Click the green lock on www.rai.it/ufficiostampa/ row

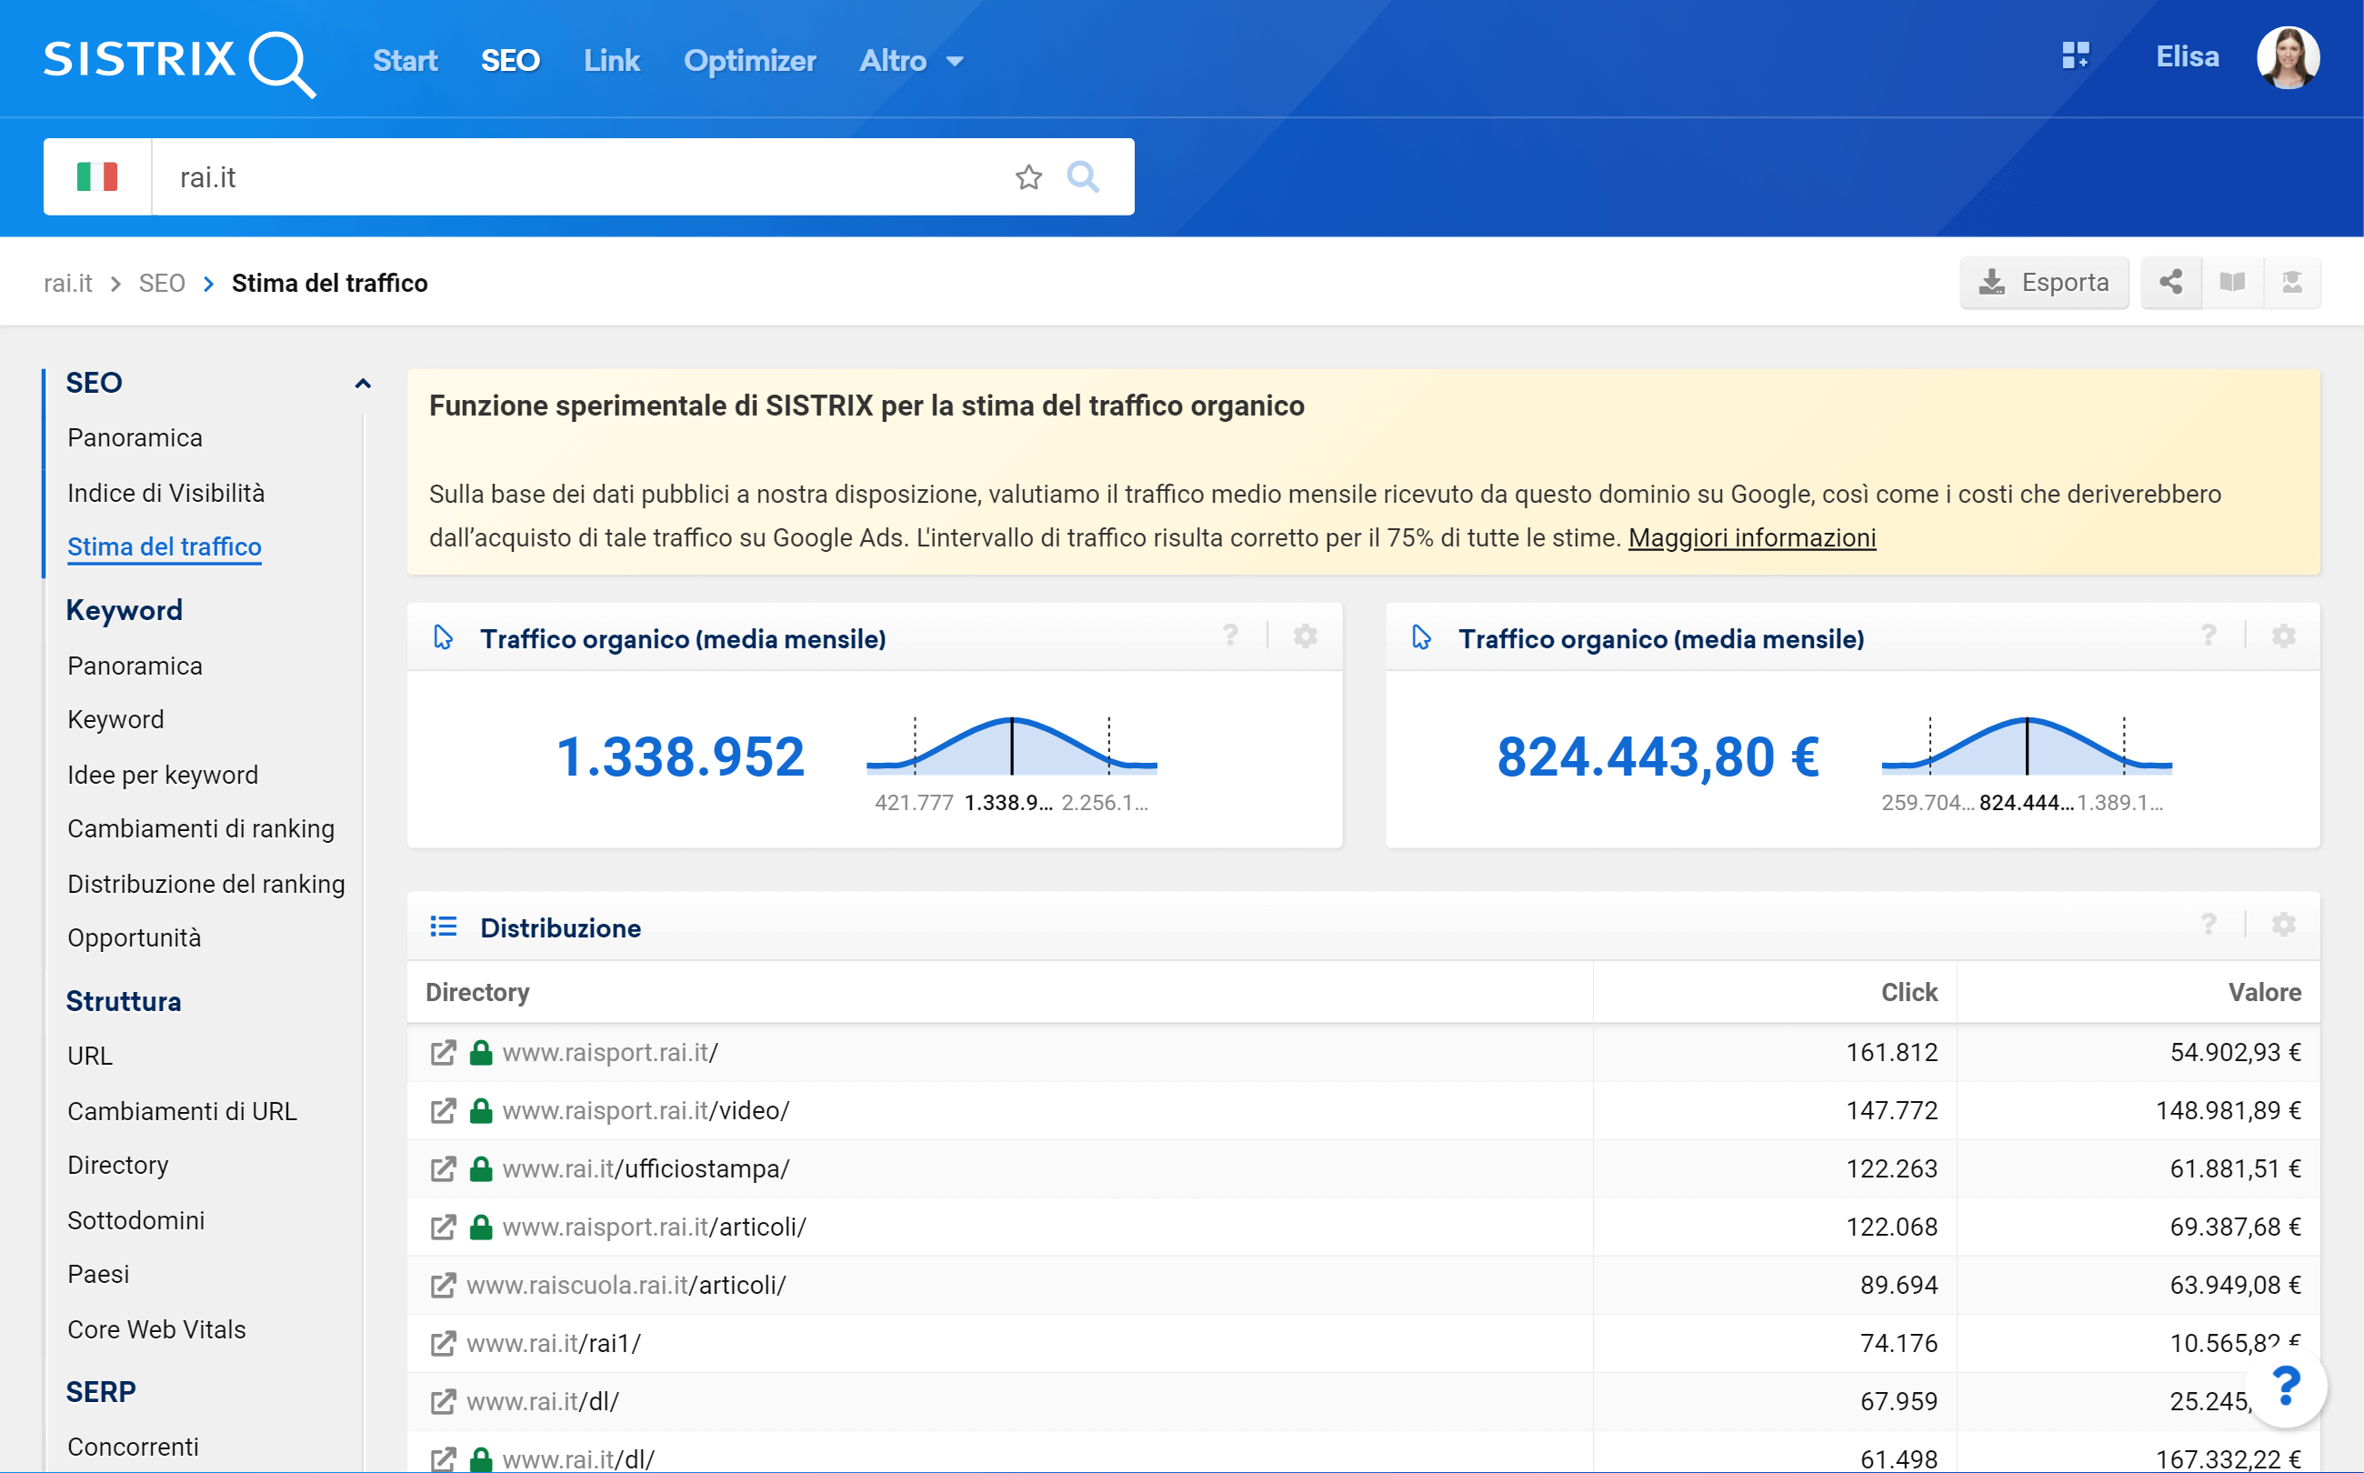point(480,1169)
